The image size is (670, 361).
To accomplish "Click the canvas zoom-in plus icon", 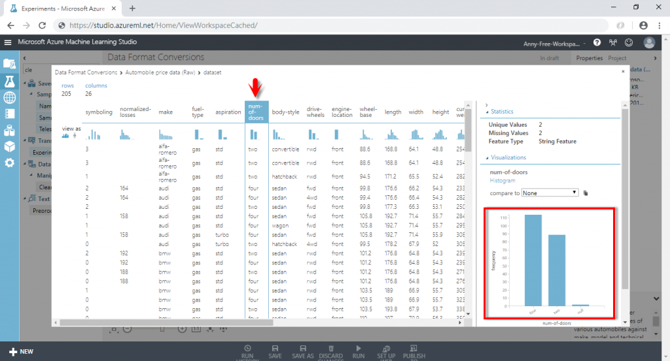I will (x=182, y=329).
